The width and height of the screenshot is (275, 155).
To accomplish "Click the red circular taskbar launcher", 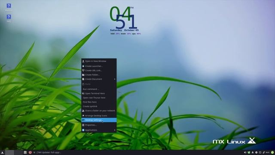I will tap(30, 152).
